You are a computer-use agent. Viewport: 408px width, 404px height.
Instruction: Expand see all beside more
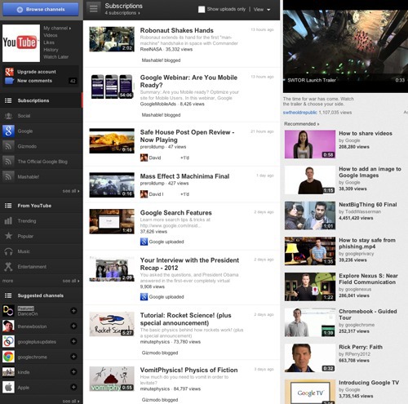pos(71,281)
